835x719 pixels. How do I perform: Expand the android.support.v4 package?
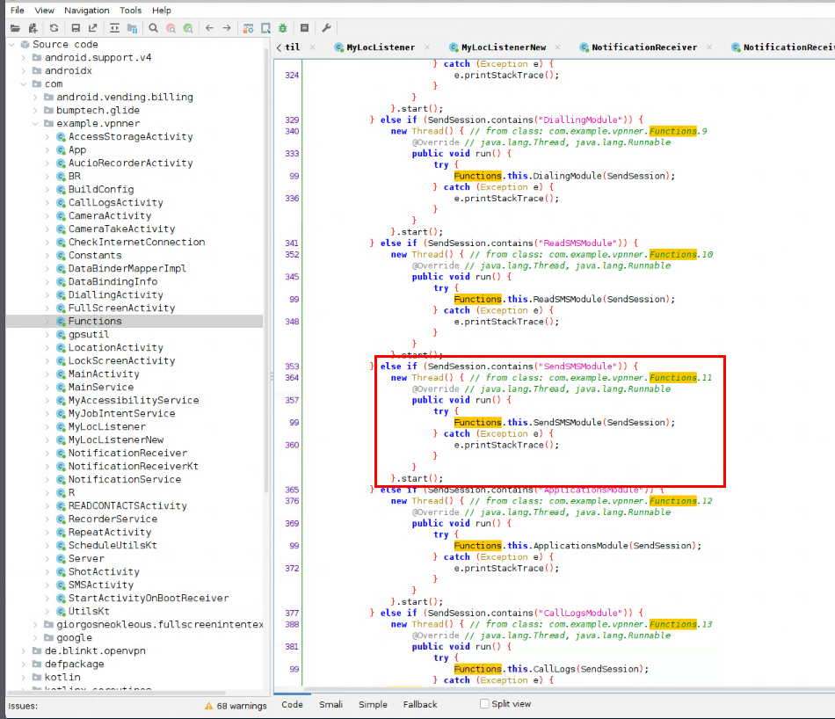[24, 58]
